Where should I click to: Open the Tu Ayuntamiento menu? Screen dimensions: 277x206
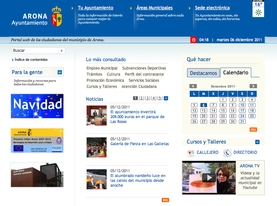[96, 8]
